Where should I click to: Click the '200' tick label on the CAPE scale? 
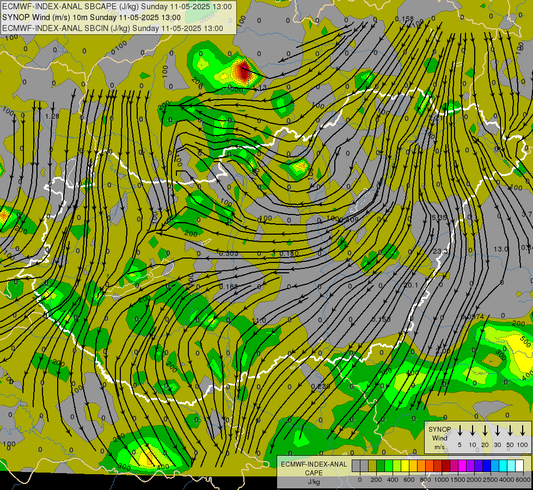(376, 480)
